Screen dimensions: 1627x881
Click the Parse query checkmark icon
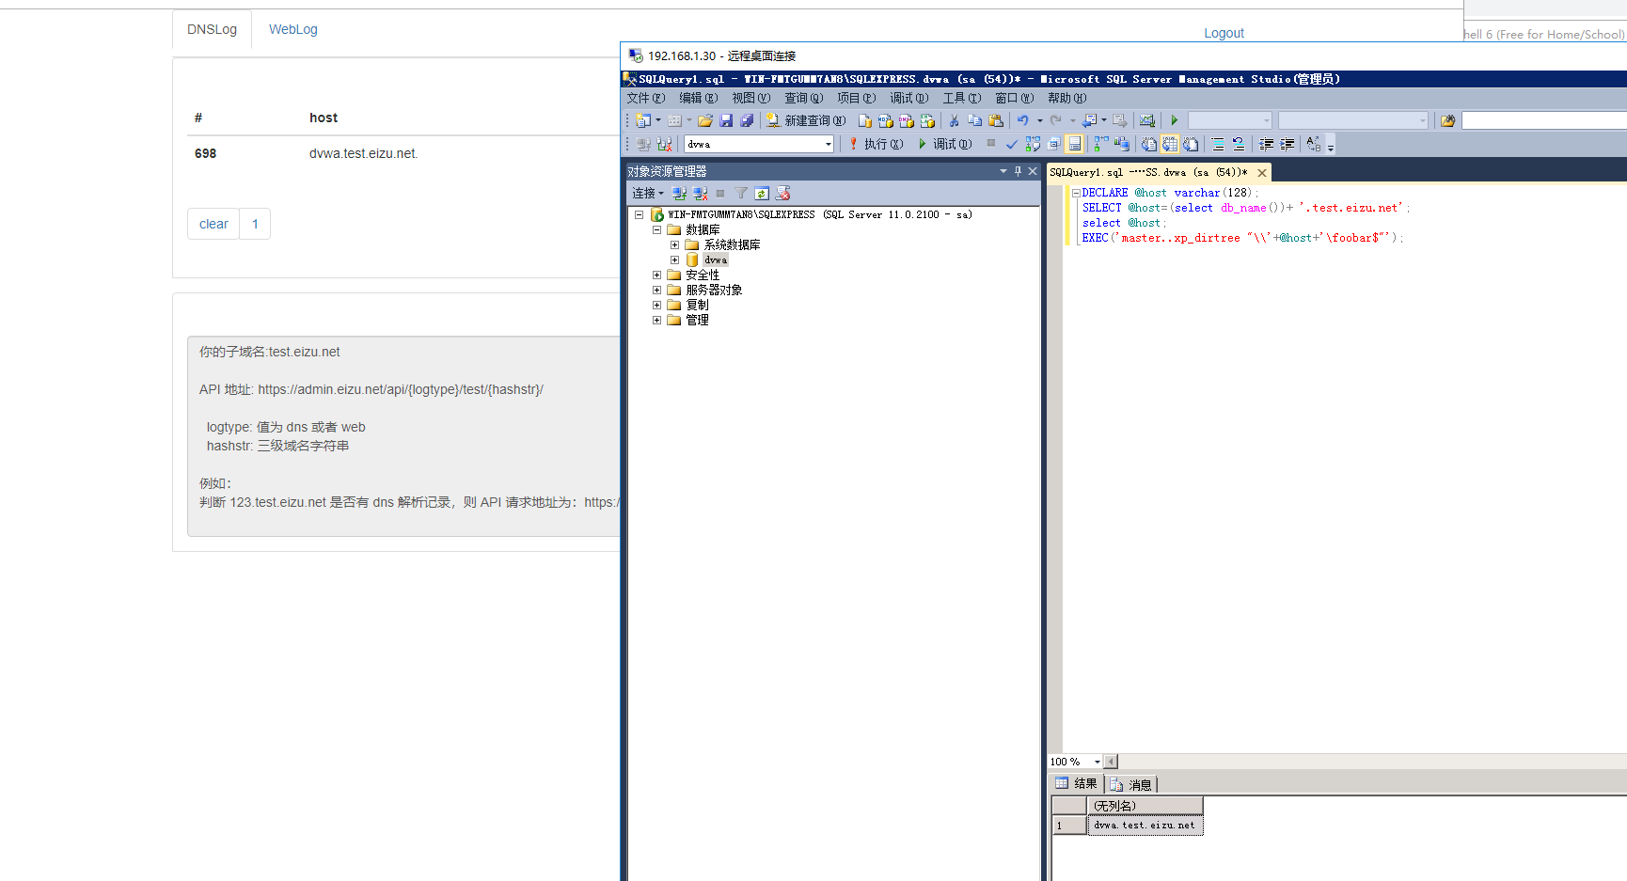click(x=1011, y=144)
